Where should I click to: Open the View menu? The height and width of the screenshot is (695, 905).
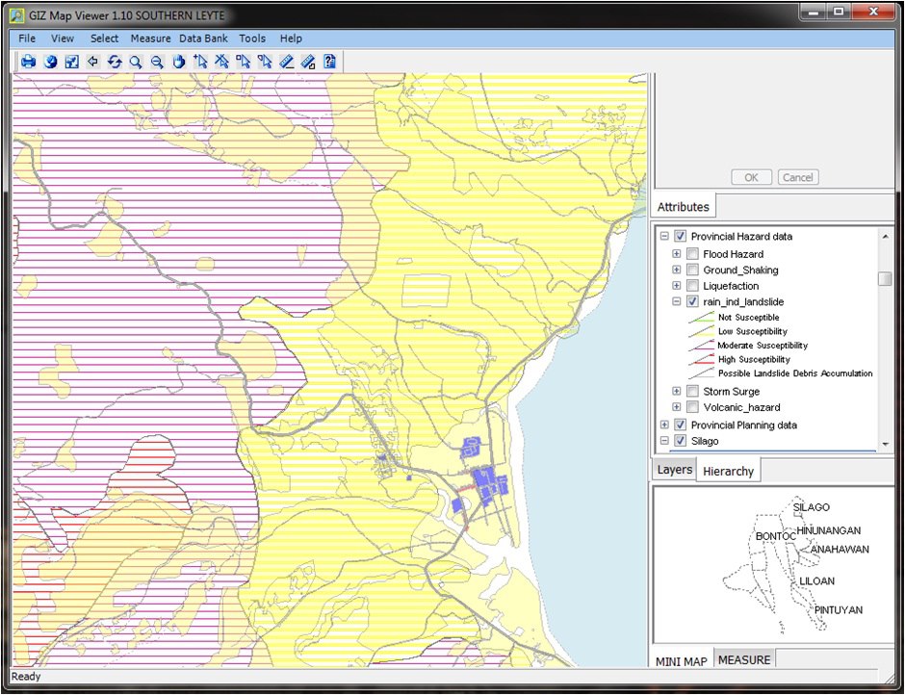(x=63, y=39)
